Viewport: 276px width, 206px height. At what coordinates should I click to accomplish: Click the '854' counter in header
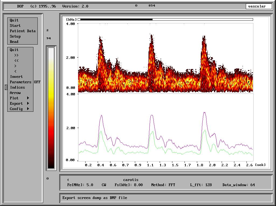click(152, 6)
